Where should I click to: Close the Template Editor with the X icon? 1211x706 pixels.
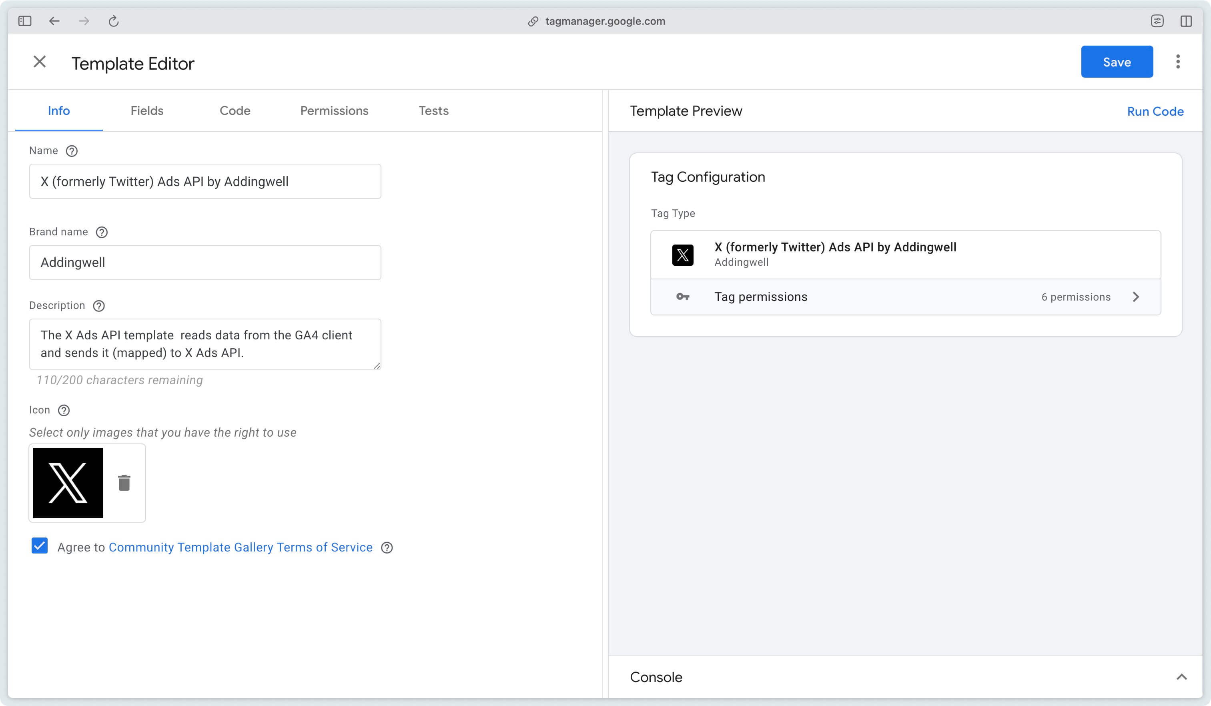coord(39,62)
